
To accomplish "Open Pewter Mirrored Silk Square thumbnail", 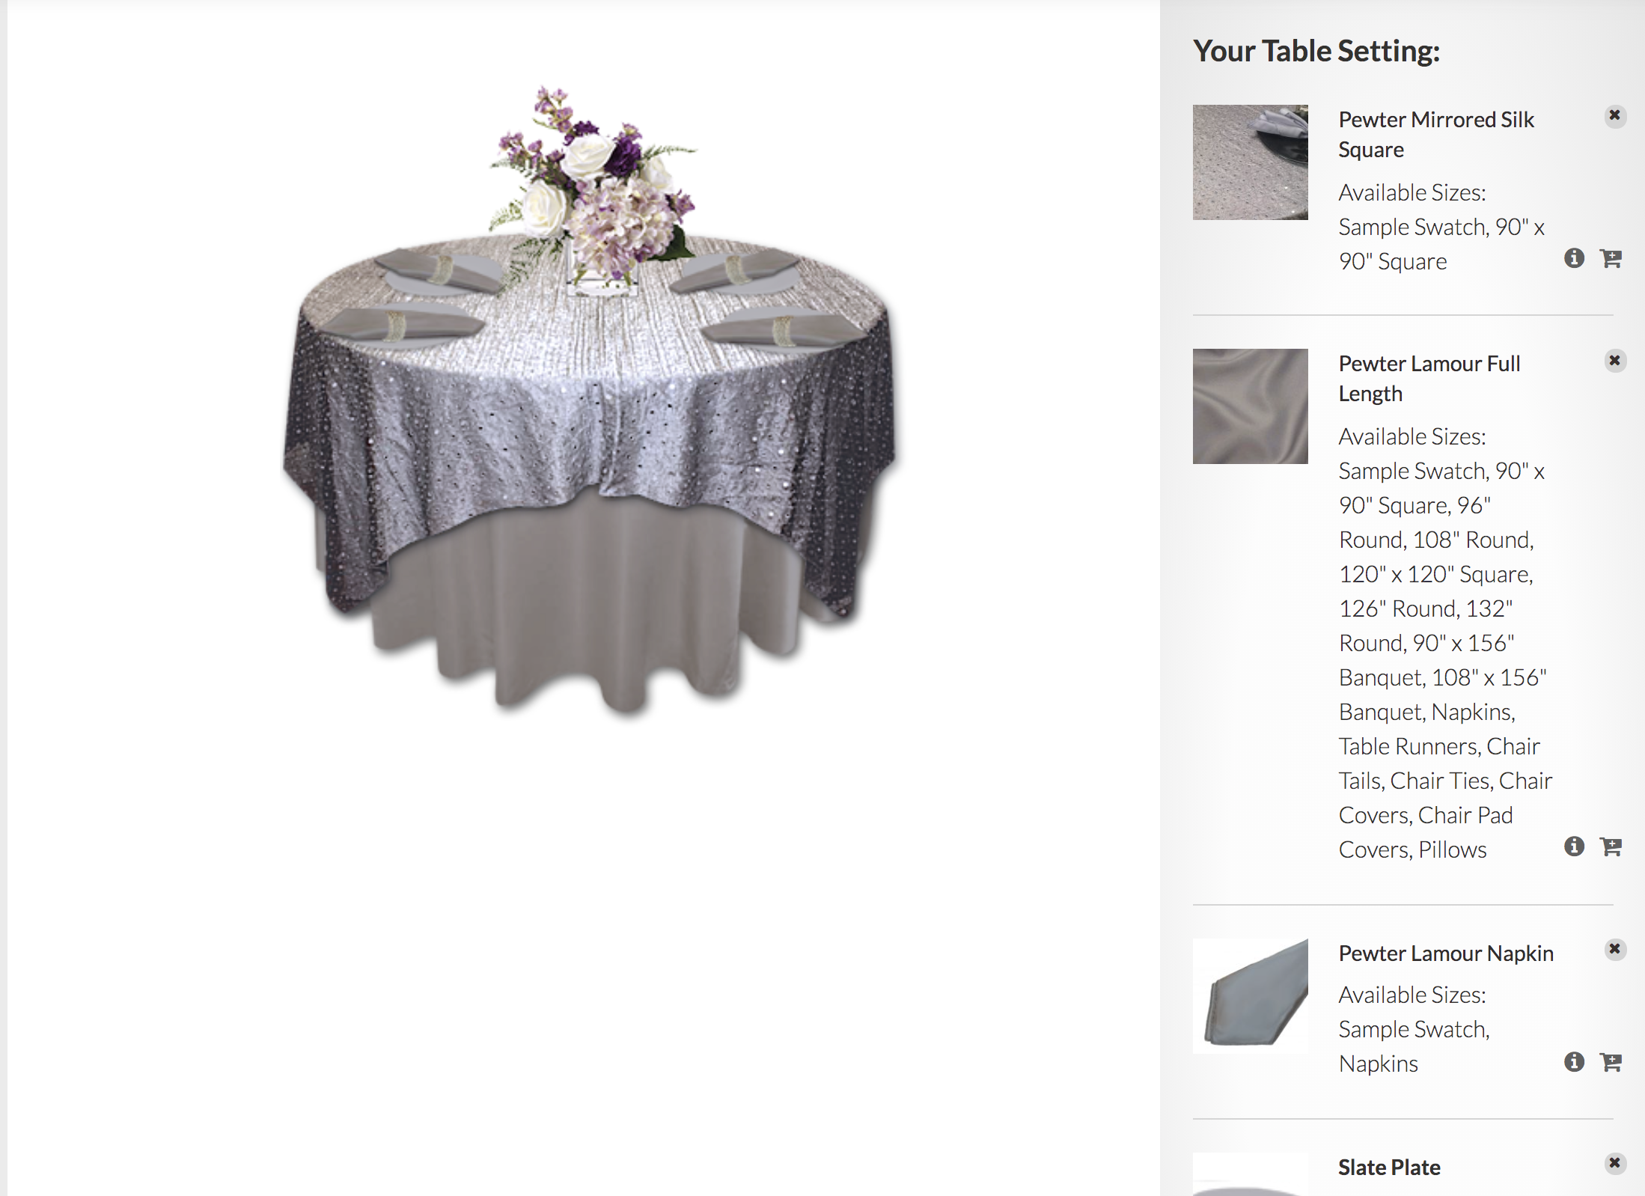I will [x=1250, y=162].
